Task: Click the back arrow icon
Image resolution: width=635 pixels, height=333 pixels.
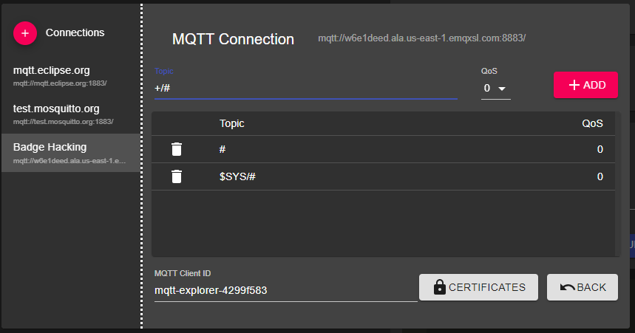Action: pyautogui.click(x=567, y=287)
